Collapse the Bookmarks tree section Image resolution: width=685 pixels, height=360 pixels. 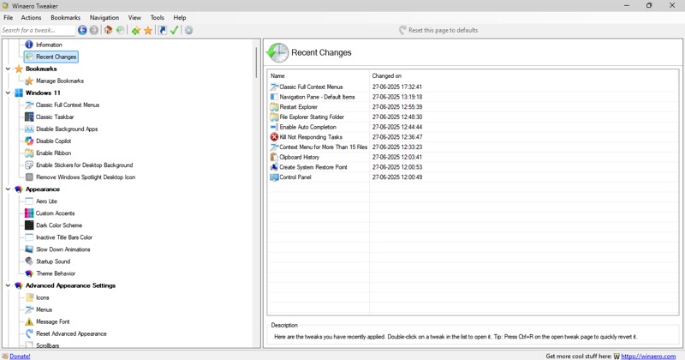tap(8, 69)
